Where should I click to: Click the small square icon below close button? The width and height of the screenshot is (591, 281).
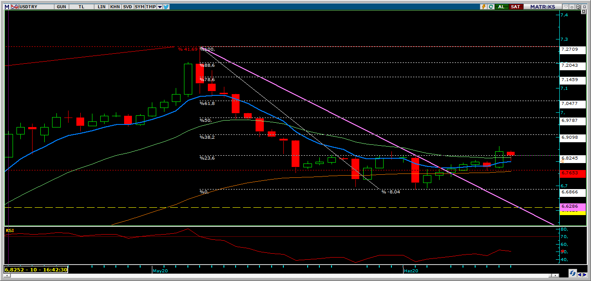coord(584,11)
